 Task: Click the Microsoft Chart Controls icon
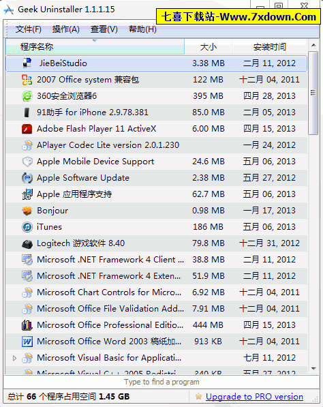coord(27,292)
